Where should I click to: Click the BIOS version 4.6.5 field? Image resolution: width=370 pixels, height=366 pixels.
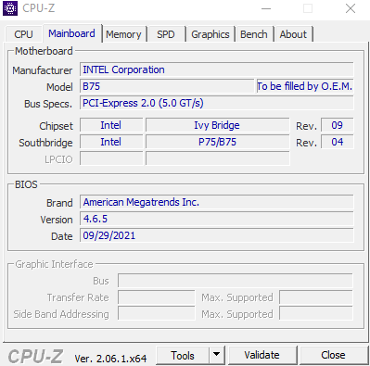tap(216, 219)
